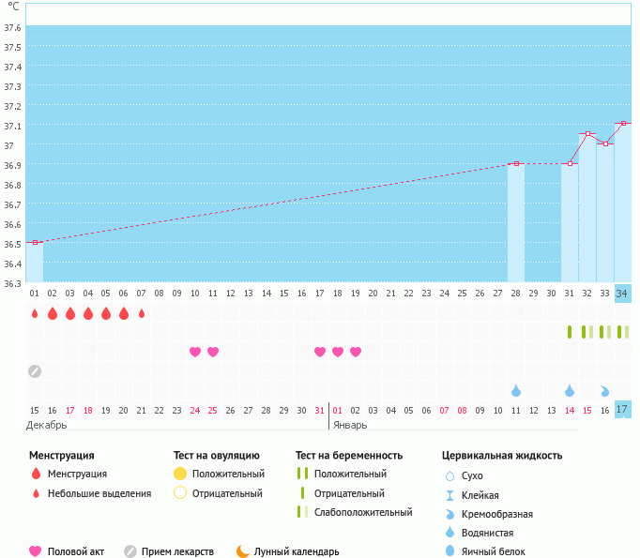Click the temperature point on cycle day 32
This screenshot has width=640, height=558.
tap(587, 134)
